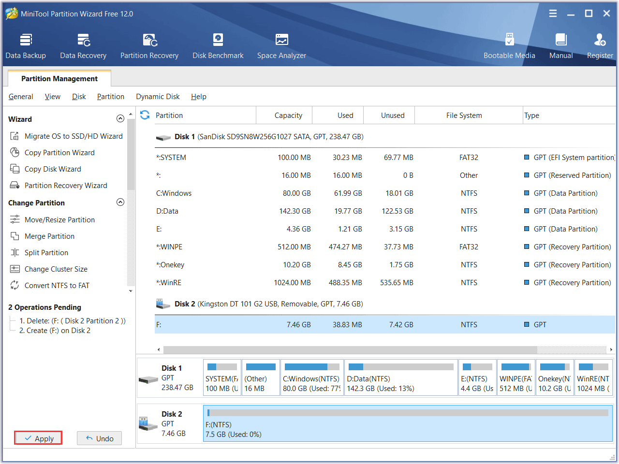Select the D:Data partition row
619x464 pixels.
pyautogui.click(x=385, y=211)
